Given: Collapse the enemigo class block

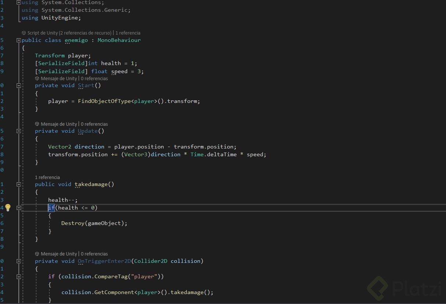Looking at the screenshot, I should (19, 40).
